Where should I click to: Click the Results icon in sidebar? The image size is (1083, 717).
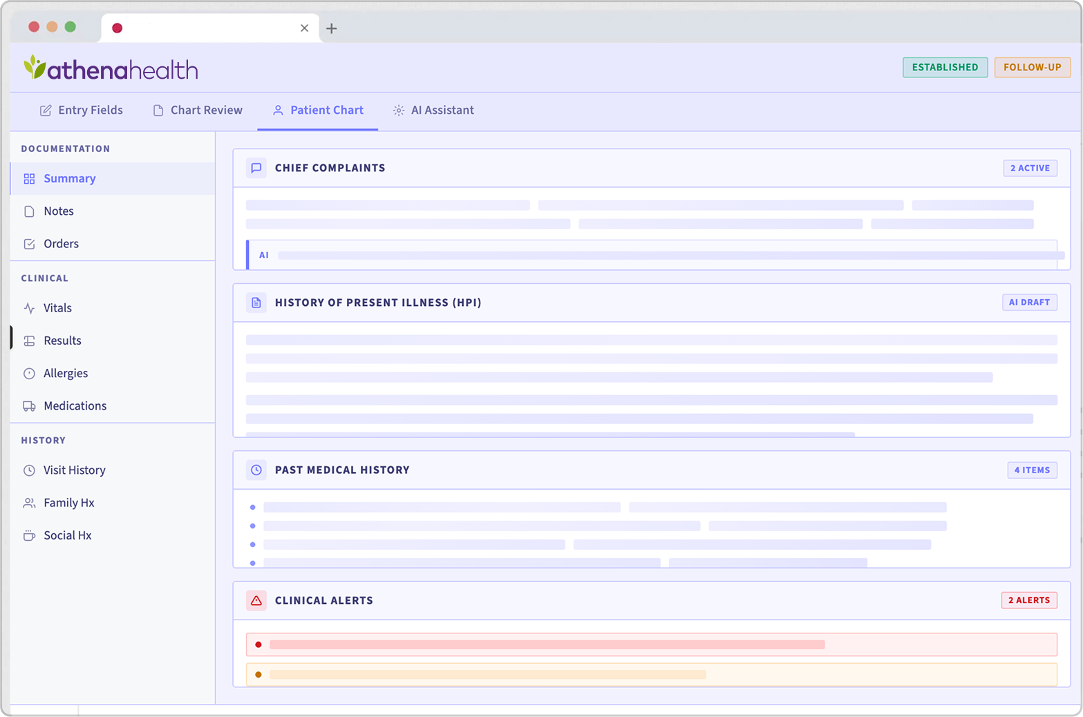click(29, 341)
